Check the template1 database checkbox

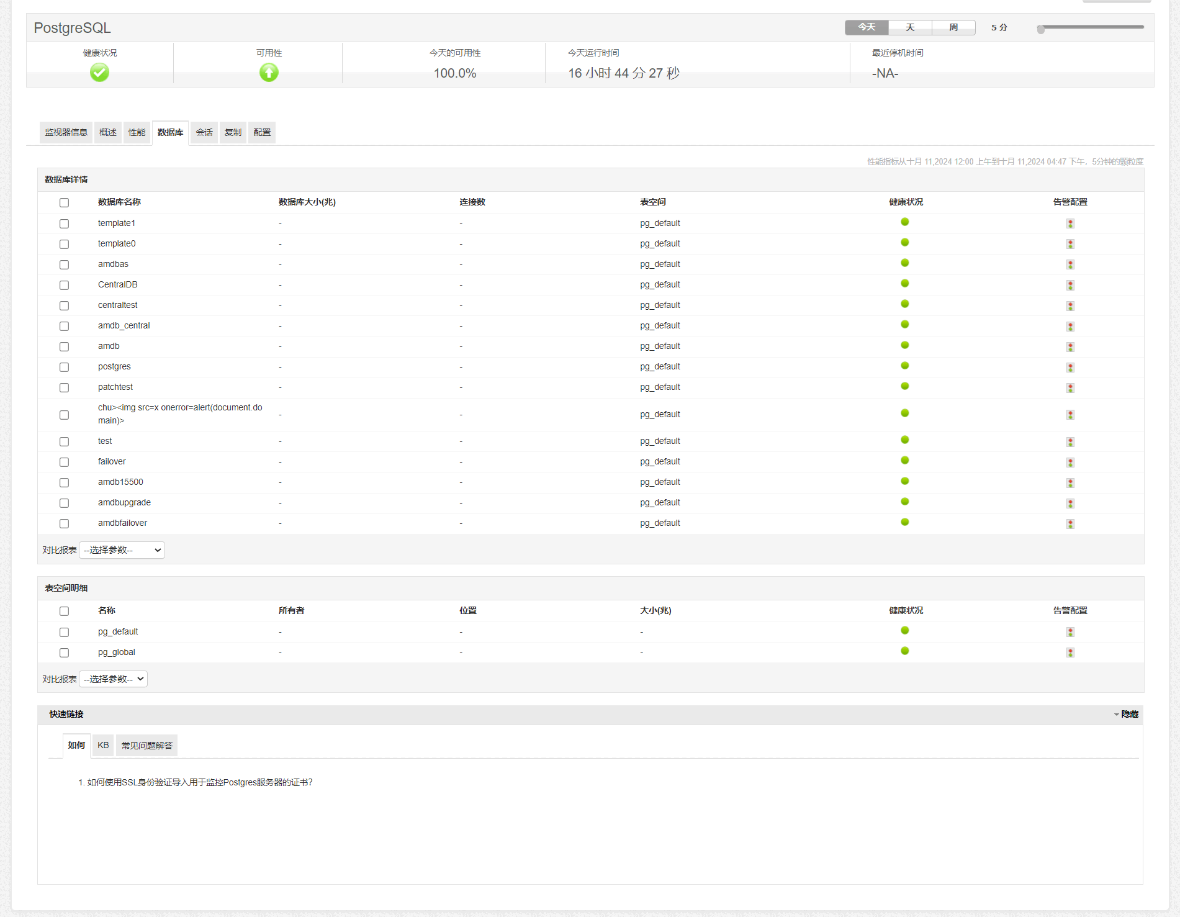(x=64, y=224)
